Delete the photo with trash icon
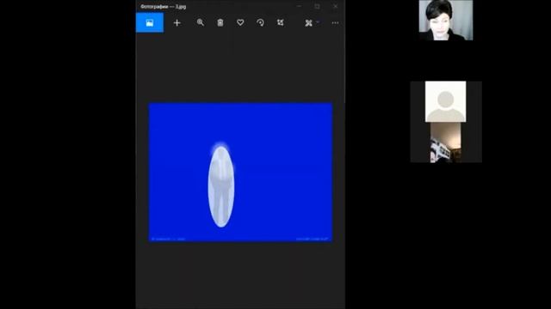The height and width of the screenshot is (309, 551). 220,23
